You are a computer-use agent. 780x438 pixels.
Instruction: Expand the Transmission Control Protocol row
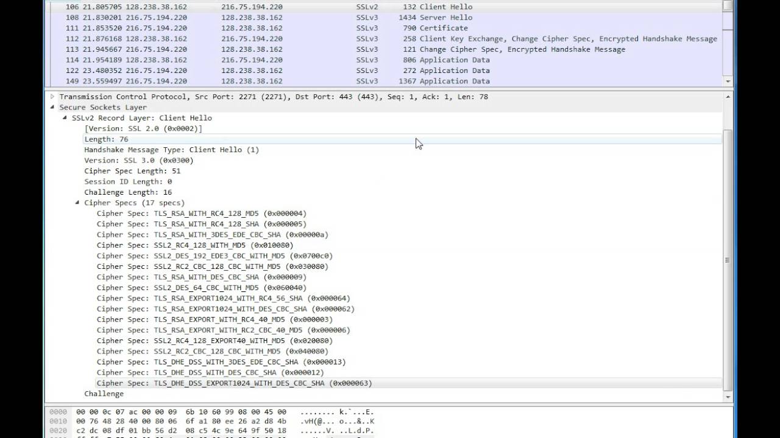(x=52, y=97)
